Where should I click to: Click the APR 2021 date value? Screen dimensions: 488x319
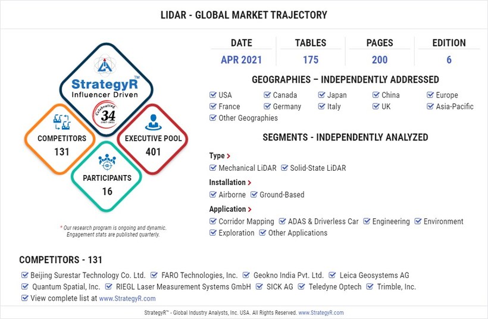[x=242, y=60]
